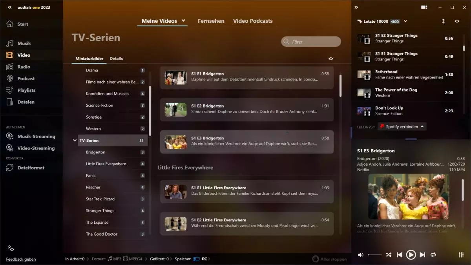
Task: Collapse the TV-Serien tree node
Action: (x=75, y=140)
